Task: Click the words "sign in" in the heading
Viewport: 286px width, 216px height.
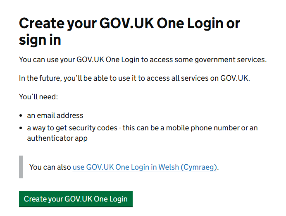Action: coord(40,40)
